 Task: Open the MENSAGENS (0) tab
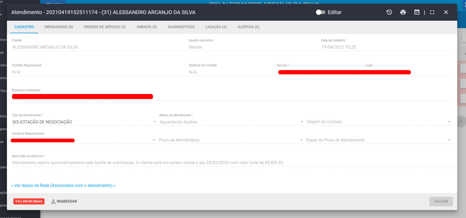59,27
